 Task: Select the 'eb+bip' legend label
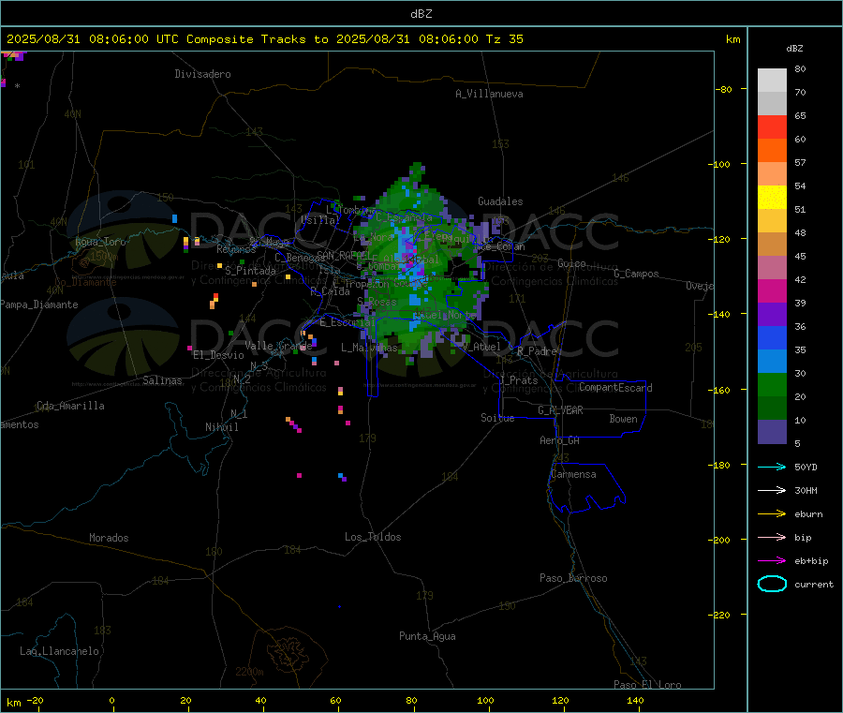[811, 561]
